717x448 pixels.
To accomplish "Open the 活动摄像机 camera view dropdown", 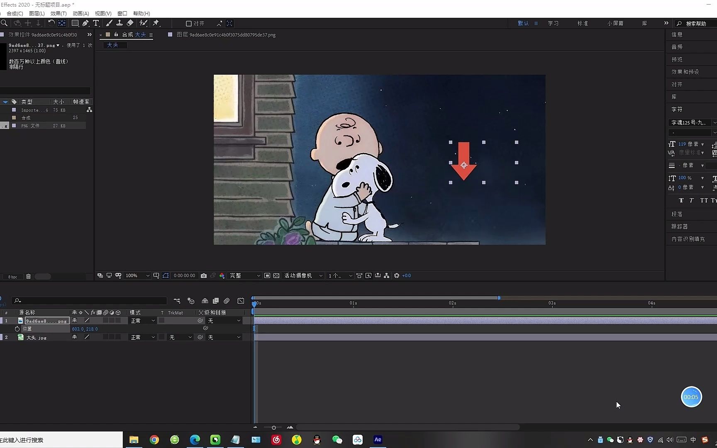I will [303, 275].
